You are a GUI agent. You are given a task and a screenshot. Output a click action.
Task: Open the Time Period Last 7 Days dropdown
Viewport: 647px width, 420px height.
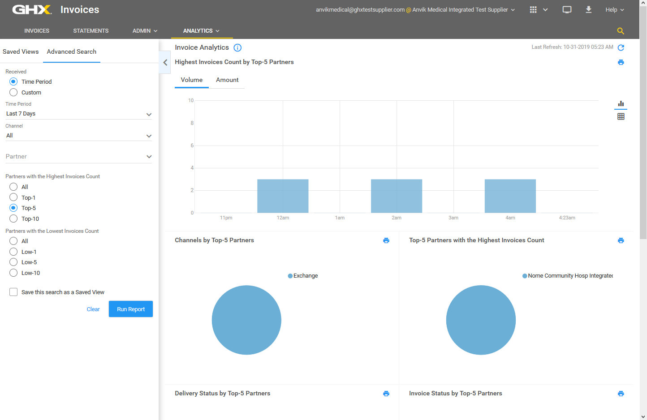click(x=79, y=114)
